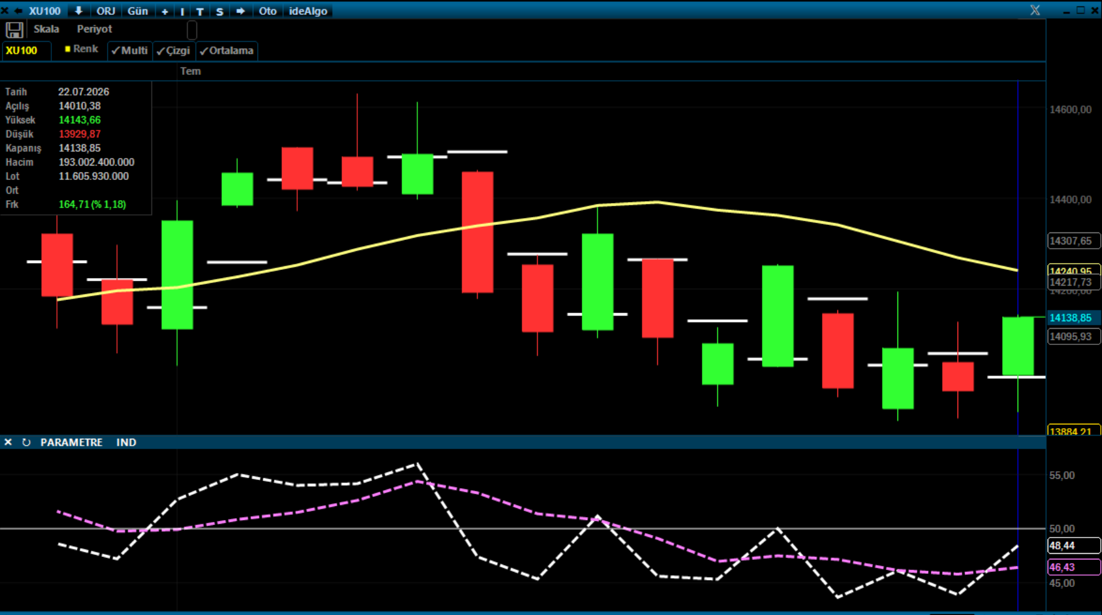The image size is (1102, 615).
Task: Click the save floppy disk icon
Action: (x=14, y=29)
